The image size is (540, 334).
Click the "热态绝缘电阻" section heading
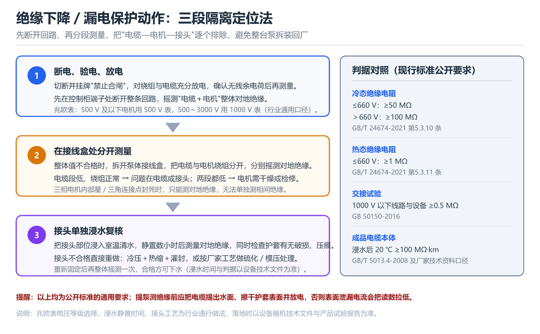[x=374, y=149]
